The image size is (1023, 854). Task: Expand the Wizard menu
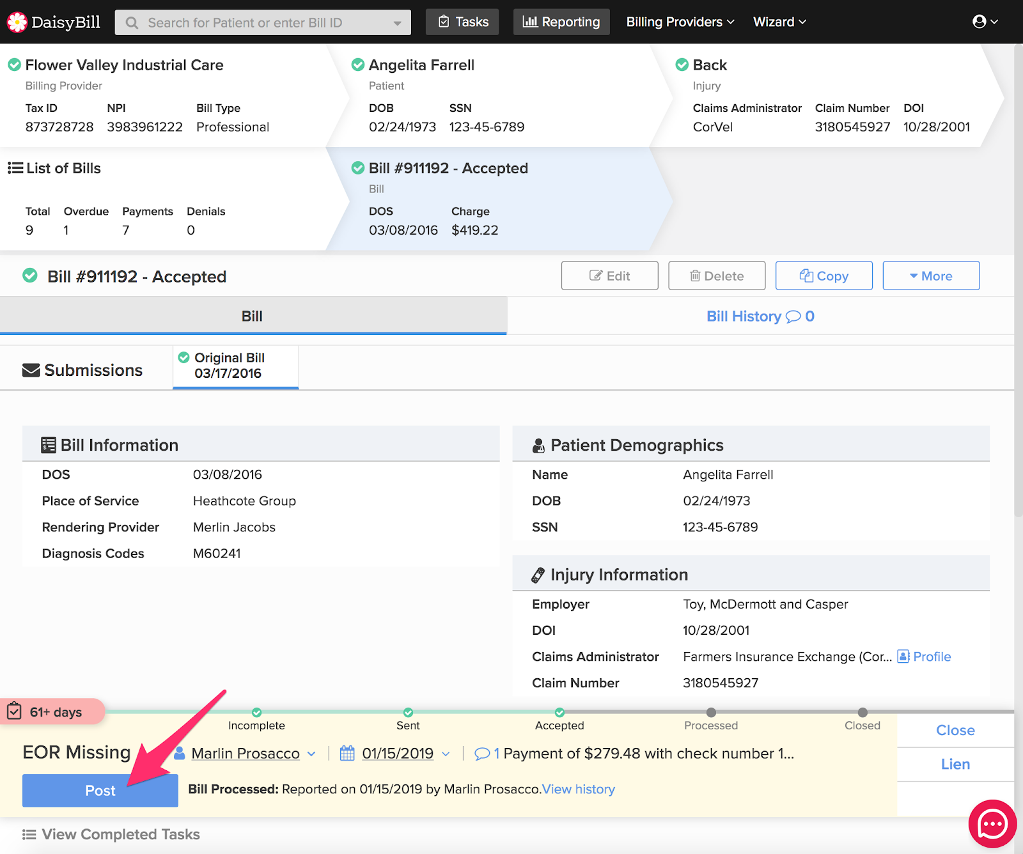coord(779,22)
